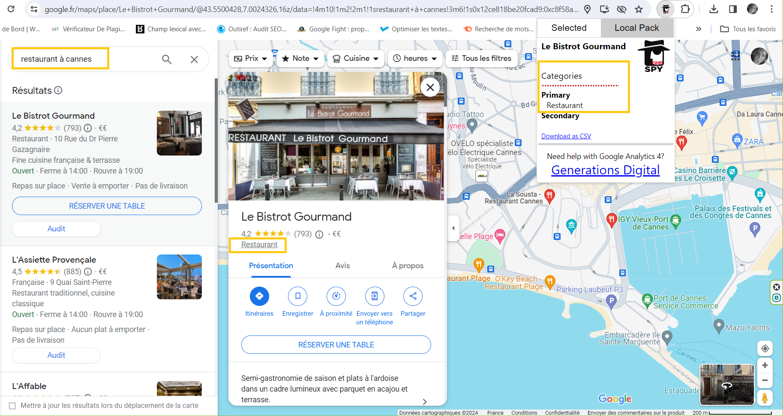Open the Street View thumbnail on map

(727, 385)
